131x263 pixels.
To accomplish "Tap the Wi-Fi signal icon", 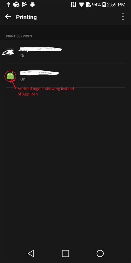I will pos(81,4).
